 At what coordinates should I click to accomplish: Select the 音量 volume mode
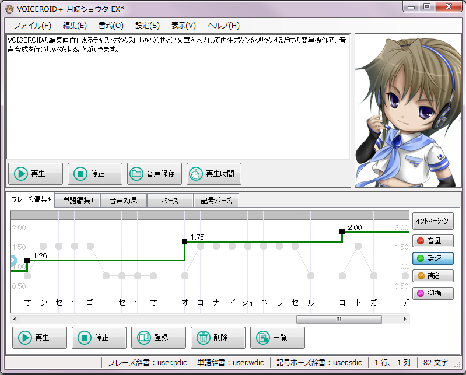coord(433,241)
